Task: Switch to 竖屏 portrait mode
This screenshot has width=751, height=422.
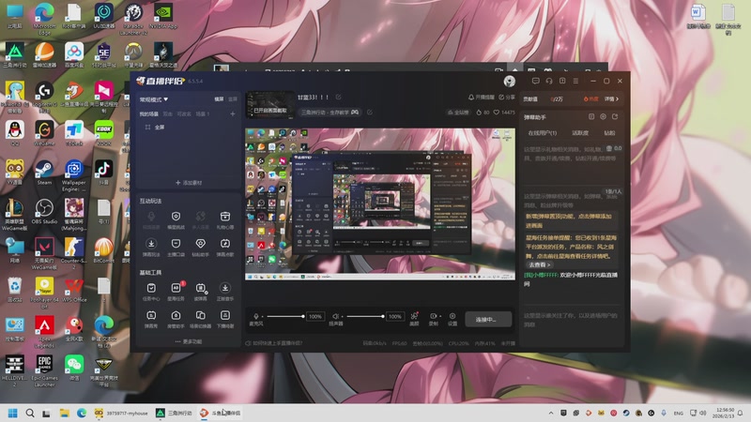Action: [x=232, y=99]
